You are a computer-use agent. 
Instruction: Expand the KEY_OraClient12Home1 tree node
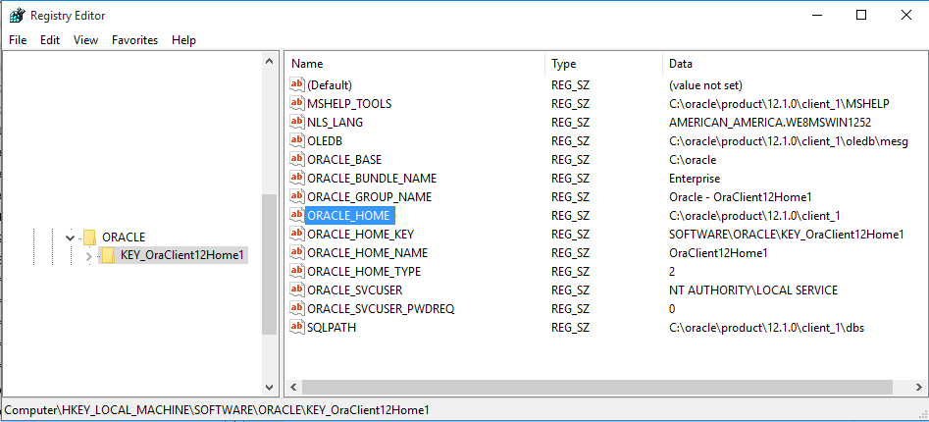pyautogui.click(x=88, y=255)
